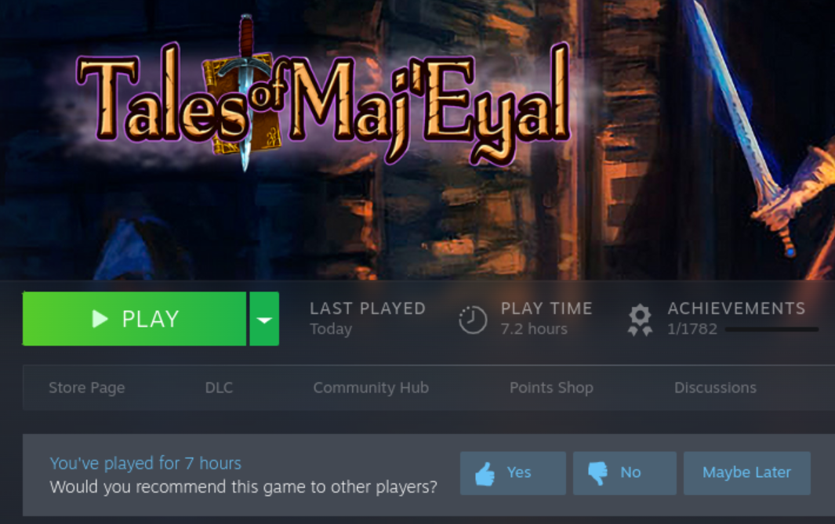
Task: Click the green PLAY button
Action: tap(134, 319)
